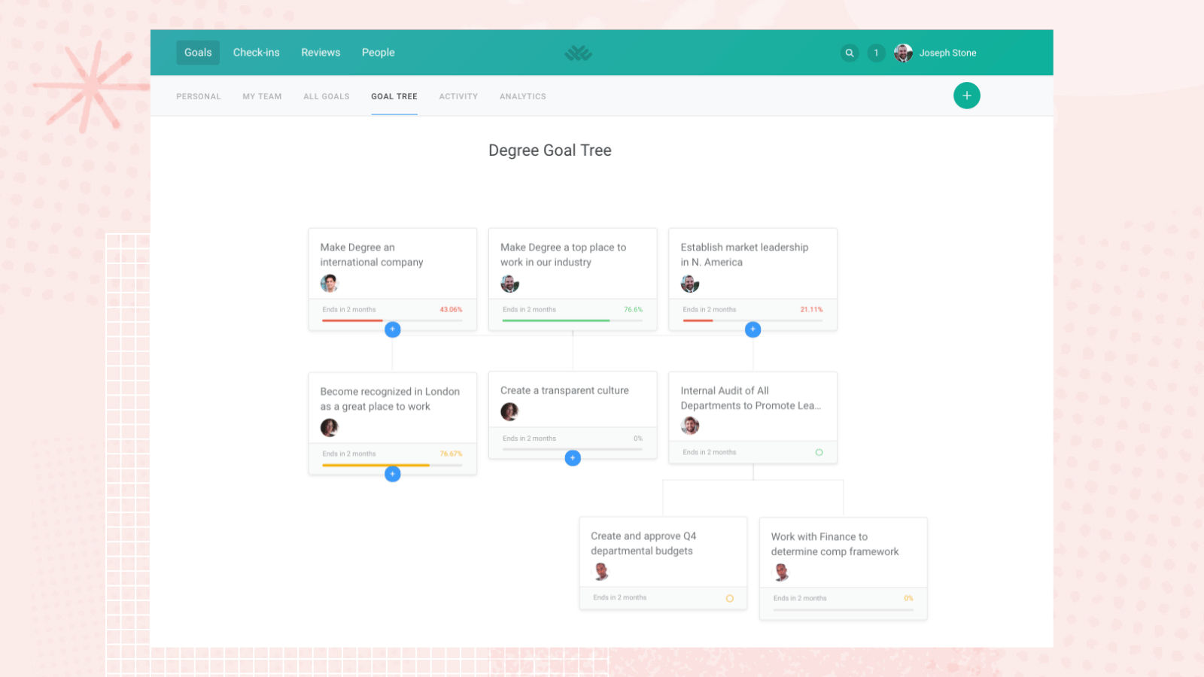
Task: Switch to the MY TEAM tab
Action: coord(262,96)
